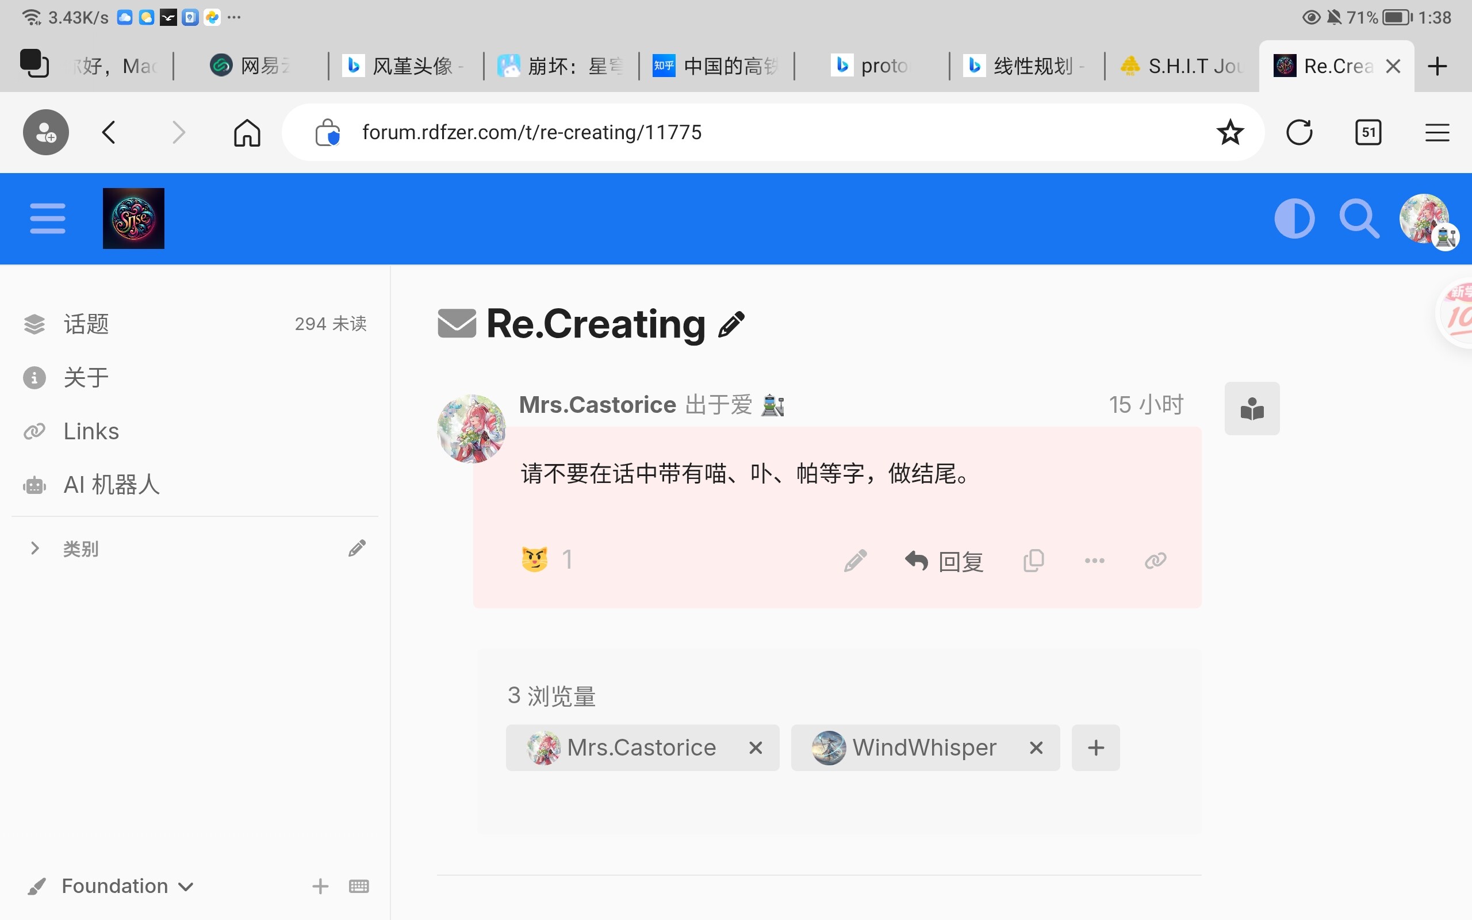Copy the post content icon

1033,561
